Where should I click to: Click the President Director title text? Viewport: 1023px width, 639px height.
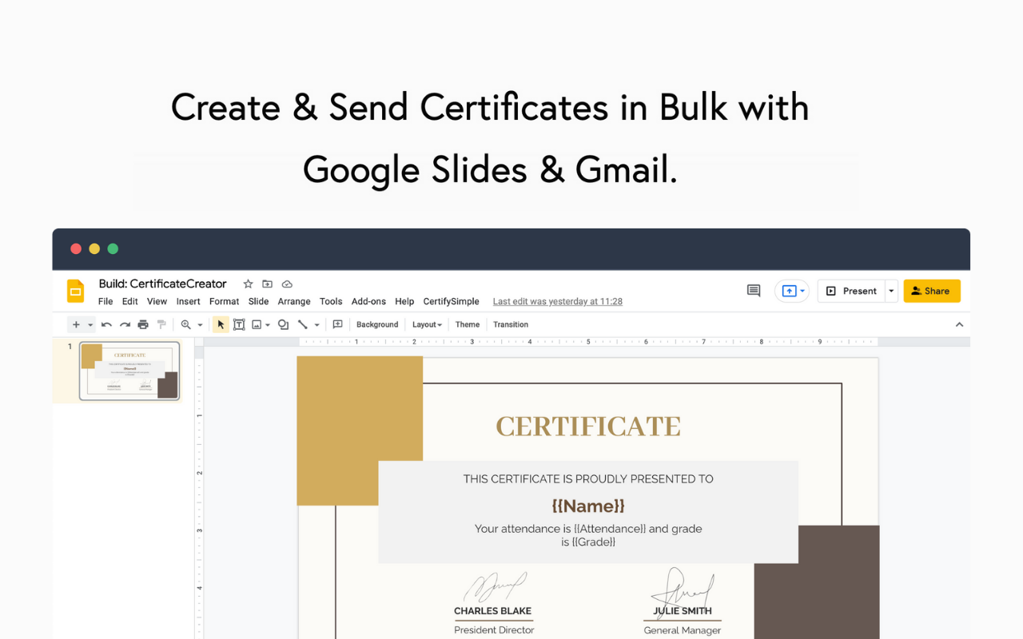[494, 630]
